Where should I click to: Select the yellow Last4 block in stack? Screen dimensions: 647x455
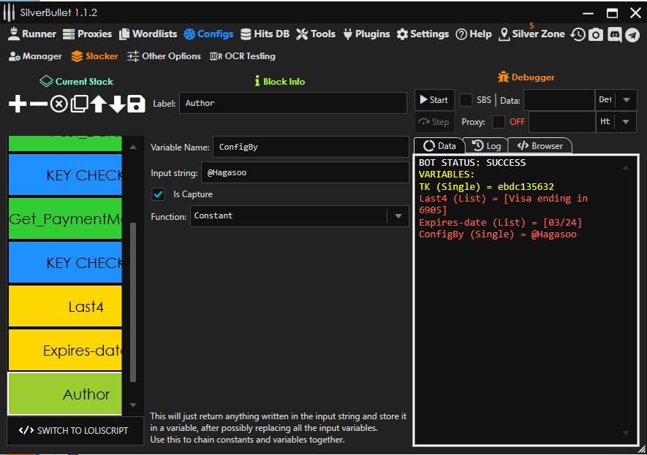(66, 307)
